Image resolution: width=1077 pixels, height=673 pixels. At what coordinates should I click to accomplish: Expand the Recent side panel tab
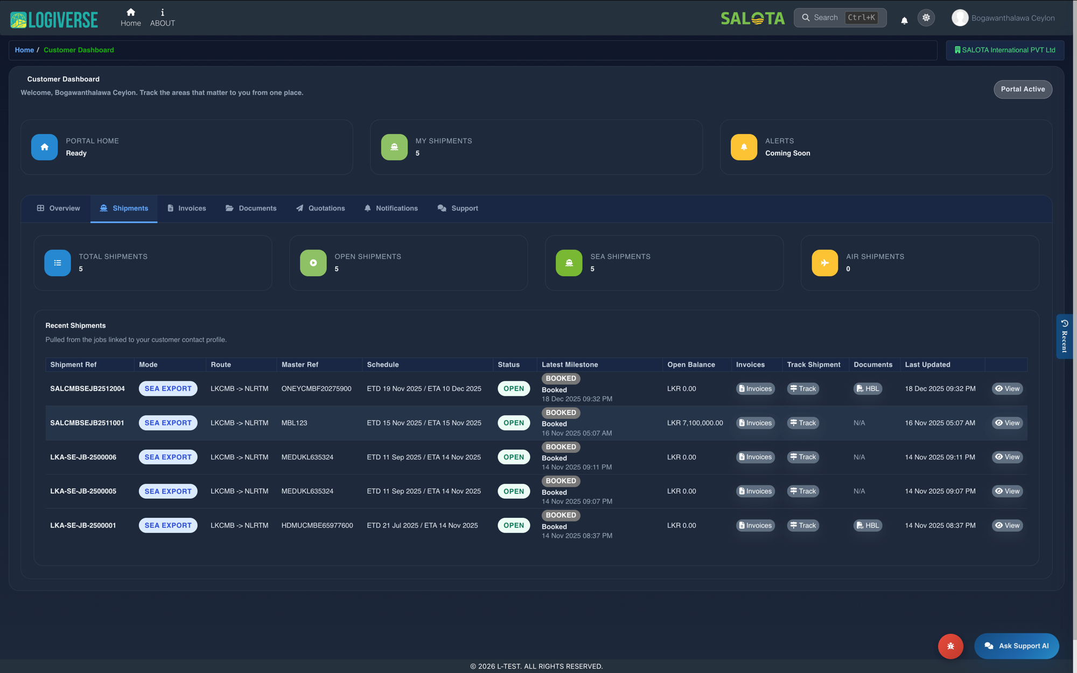click(1064, 336)
